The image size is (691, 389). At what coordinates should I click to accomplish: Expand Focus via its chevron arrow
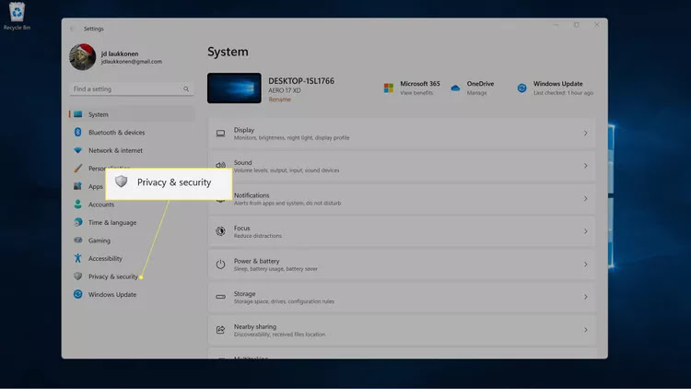[585, 231]
